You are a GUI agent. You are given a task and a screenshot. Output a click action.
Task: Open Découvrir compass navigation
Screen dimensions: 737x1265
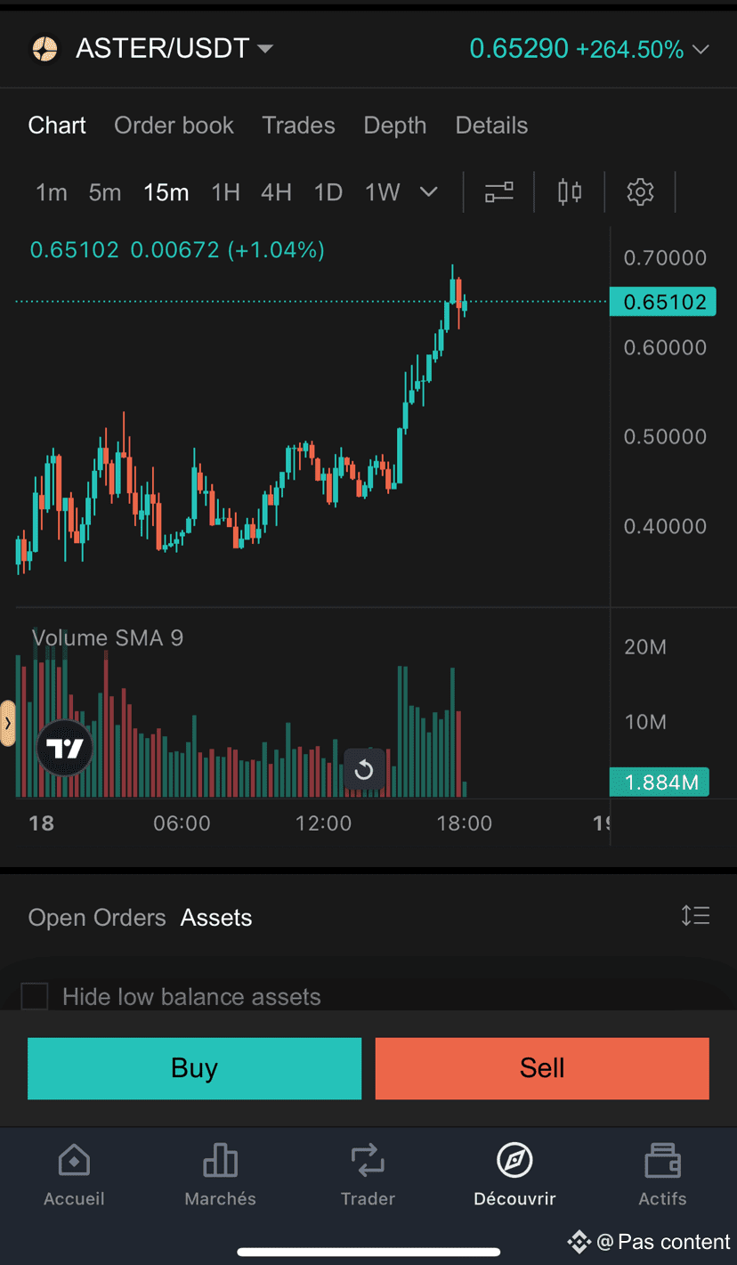515,1176
